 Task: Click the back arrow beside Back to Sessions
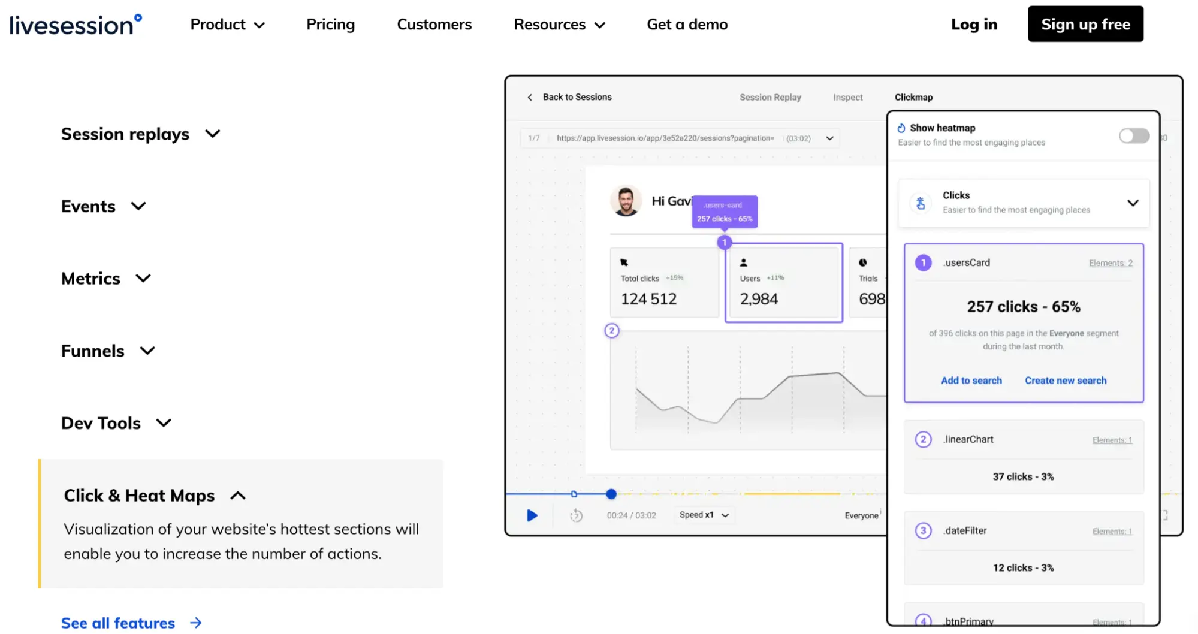(530, 97)
